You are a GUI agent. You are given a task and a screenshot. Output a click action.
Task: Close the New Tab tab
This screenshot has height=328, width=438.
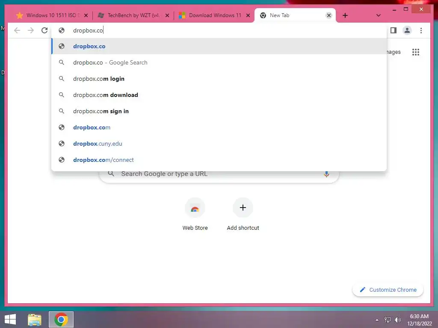click(x=329, y=15)
